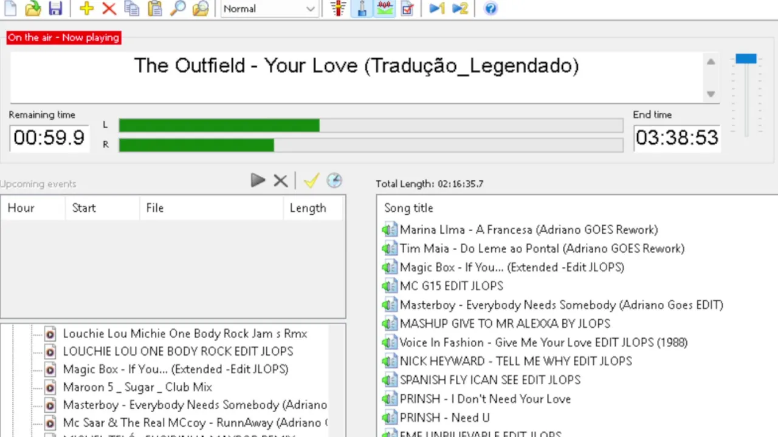
Task: Search with the magnifier icon
Action: (177, 8)
